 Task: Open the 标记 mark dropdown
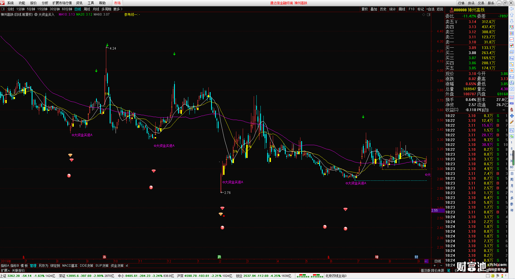click(x=421, y=9)
